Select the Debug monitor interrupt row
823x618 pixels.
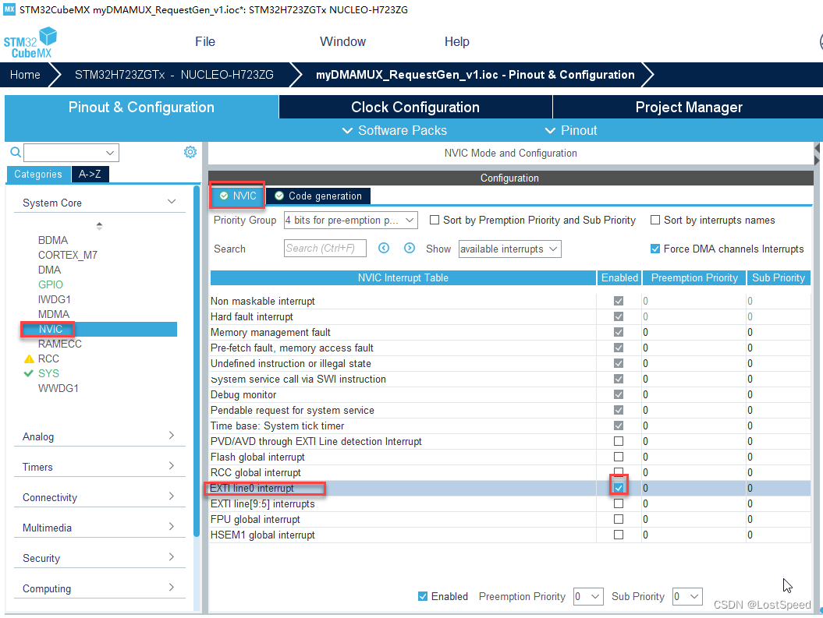point(509,394)
